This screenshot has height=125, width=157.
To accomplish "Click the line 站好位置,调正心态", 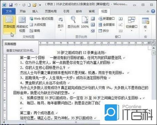I will pyautogui.click(x=56, y=118).
